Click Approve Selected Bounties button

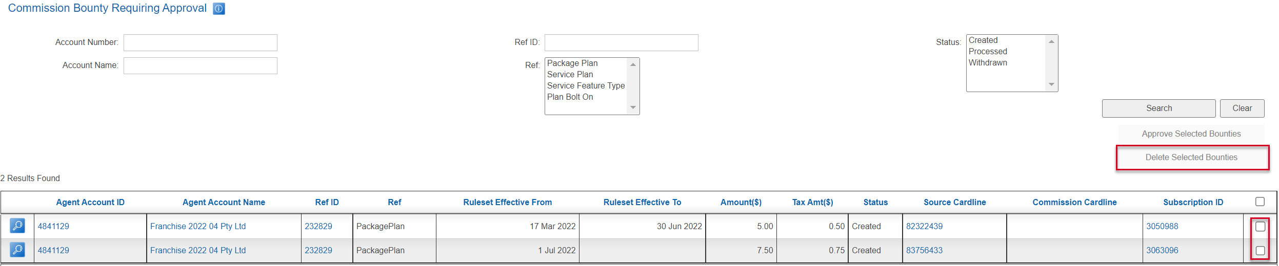point(1191,134)
